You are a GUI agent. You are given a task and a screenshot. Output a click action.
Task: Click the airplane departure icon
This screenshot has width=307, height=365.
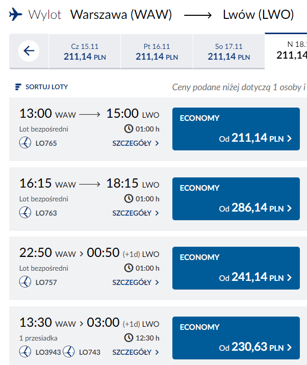coord(16,15)
